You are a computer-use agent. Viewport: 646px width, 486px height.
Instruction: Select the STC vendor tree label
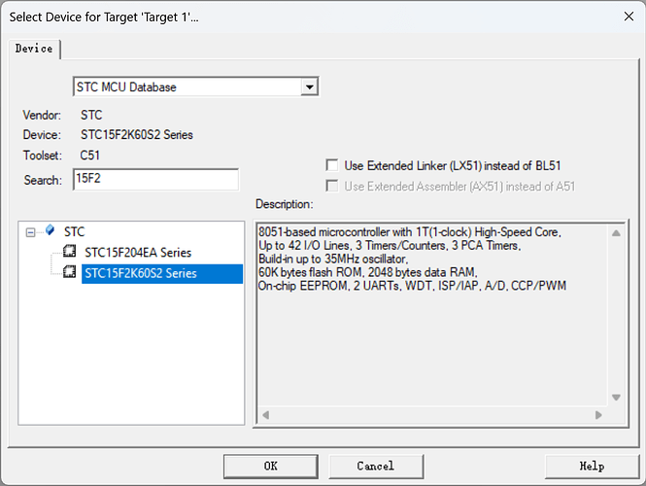pos(74,231)
